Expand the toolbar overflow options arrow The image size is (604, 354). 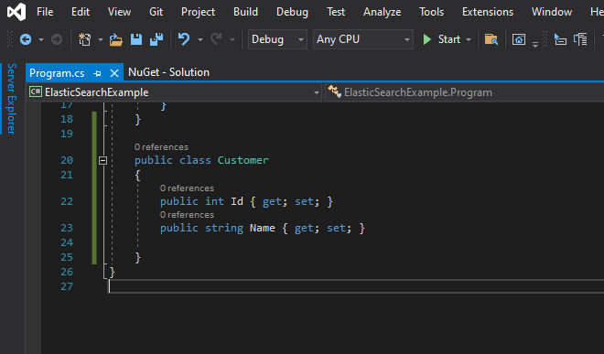tap(535, 45)
